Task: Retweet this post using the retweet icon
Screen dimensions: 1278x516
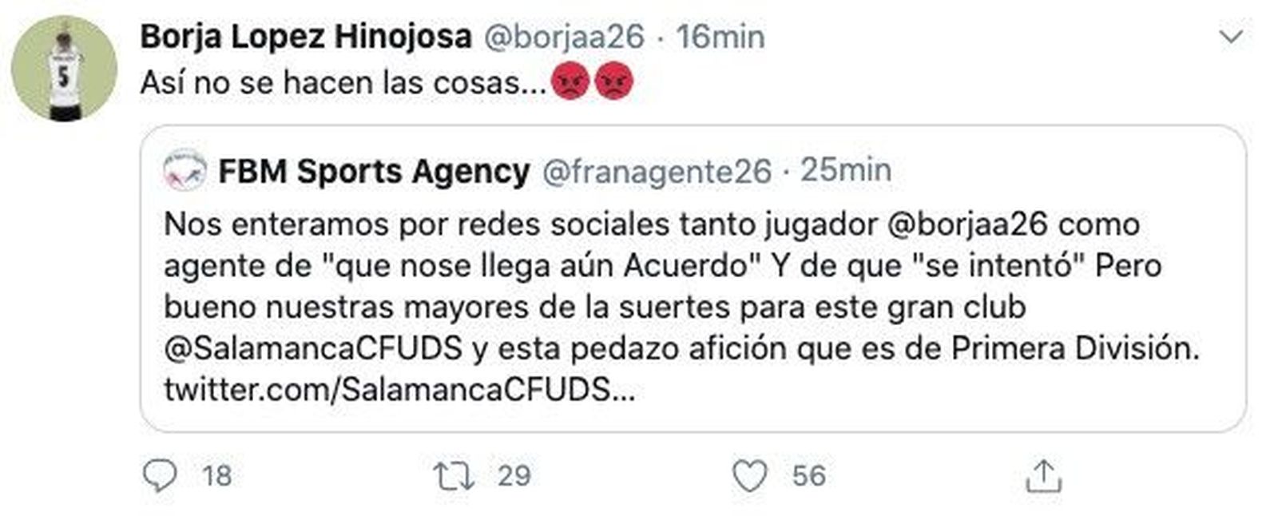Action: pos(454,476)
